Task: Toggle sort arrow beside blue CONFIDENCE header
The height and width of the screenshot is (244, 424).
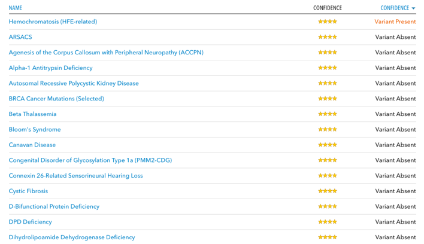Action: click(x=413, y=8)
